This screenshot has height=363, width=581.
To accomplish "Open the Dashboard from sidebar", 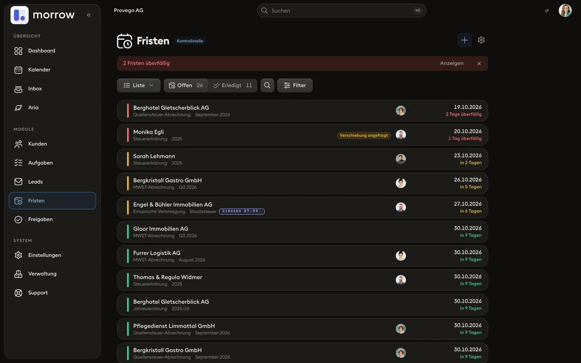I will pos(52,51).
